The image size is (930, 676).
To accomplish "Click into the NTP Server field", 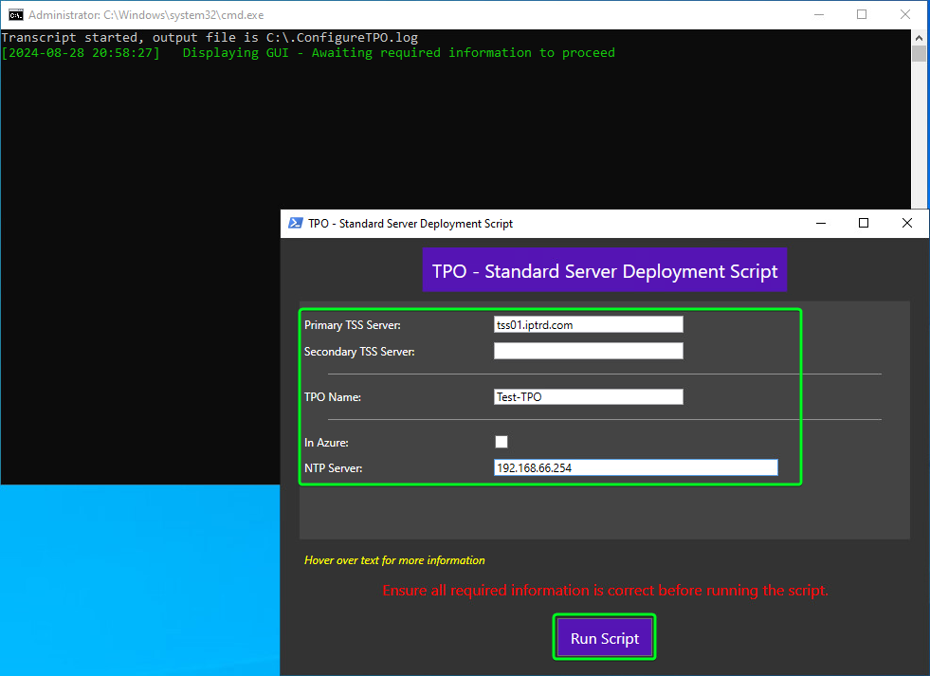I will pos(636,467).
